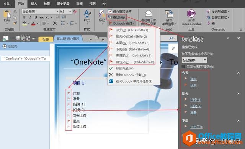This screenshot has height=149, width=245.
Task: Click the bullet list icon
Action: tap(63, 23)
